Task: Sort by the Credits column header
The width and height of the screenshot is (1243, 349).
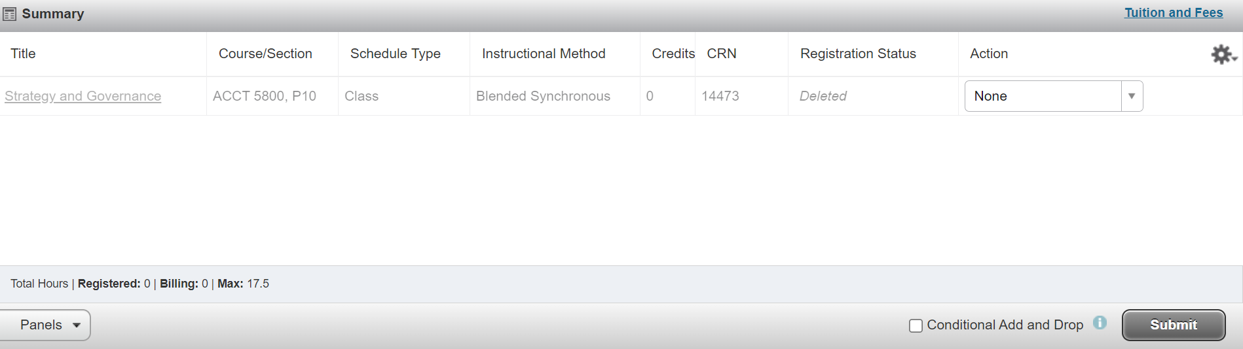Action: click(673, 54)
